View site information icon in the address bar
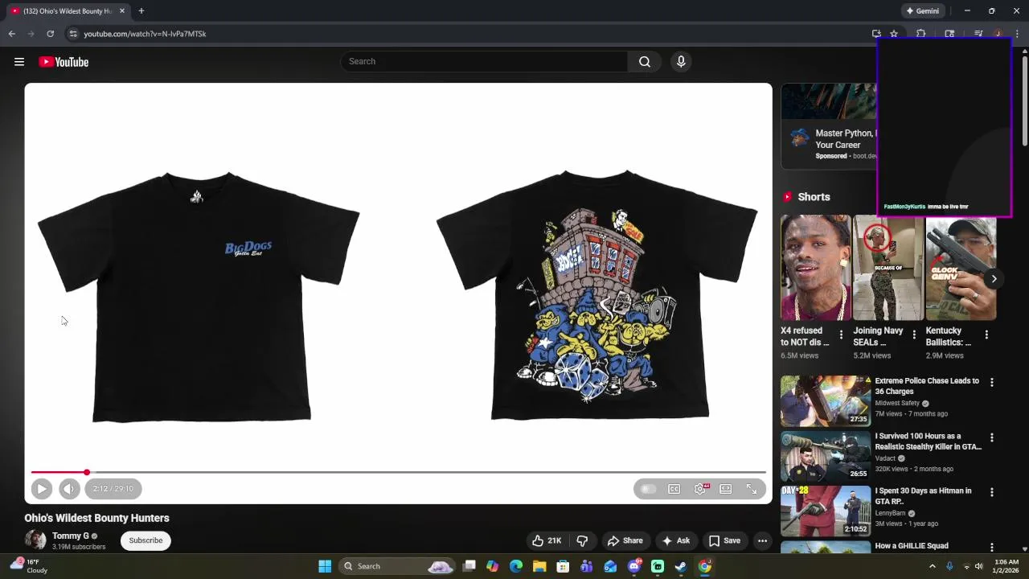The height and width of the screenshot is (579, 1029). 73,34
